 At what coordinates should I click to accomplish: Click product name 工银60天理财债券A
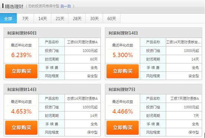pos(82,42)
